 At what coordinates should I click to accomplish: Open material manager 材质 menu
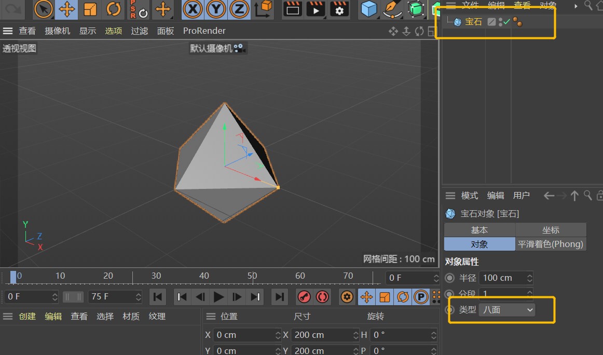[x=131, y=317]
